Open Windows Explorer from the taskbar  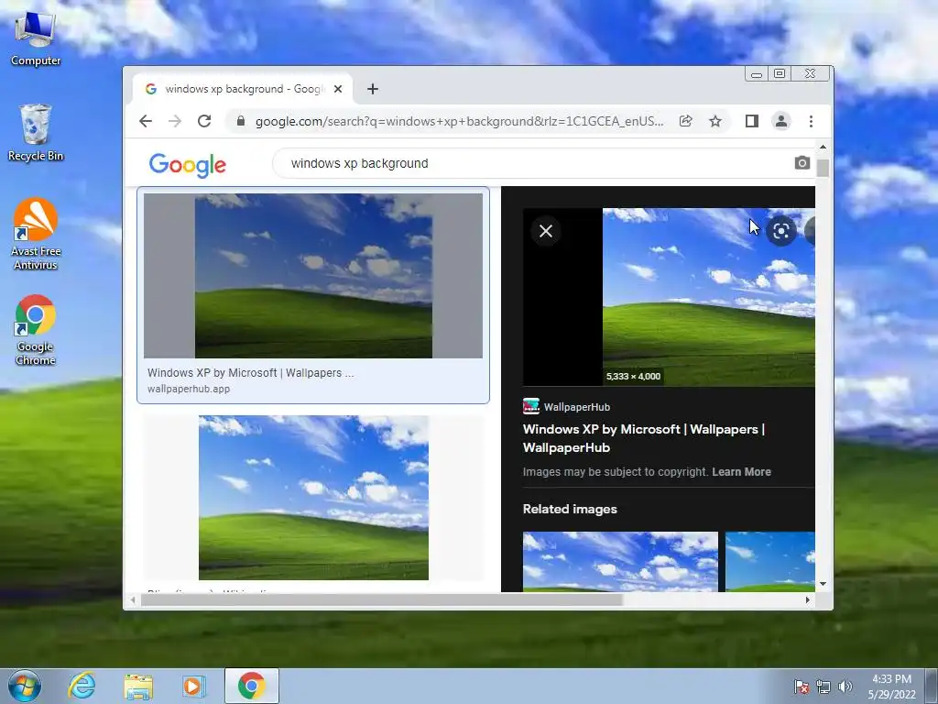pyautogui.click(x=138, y=687)
